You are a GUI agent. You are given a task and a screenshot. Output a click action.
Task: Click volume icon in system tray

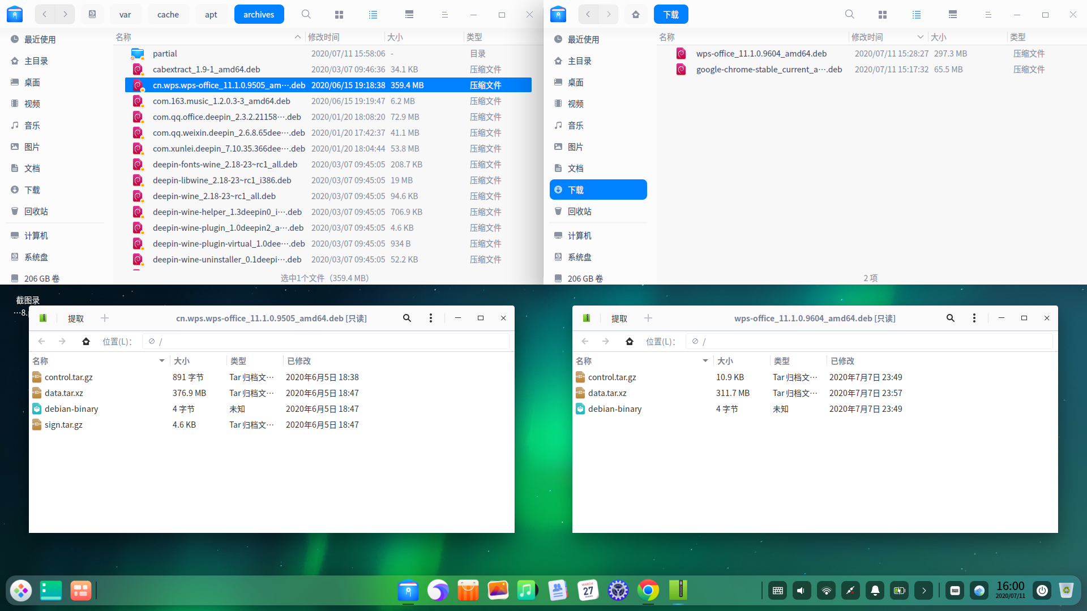801,591
